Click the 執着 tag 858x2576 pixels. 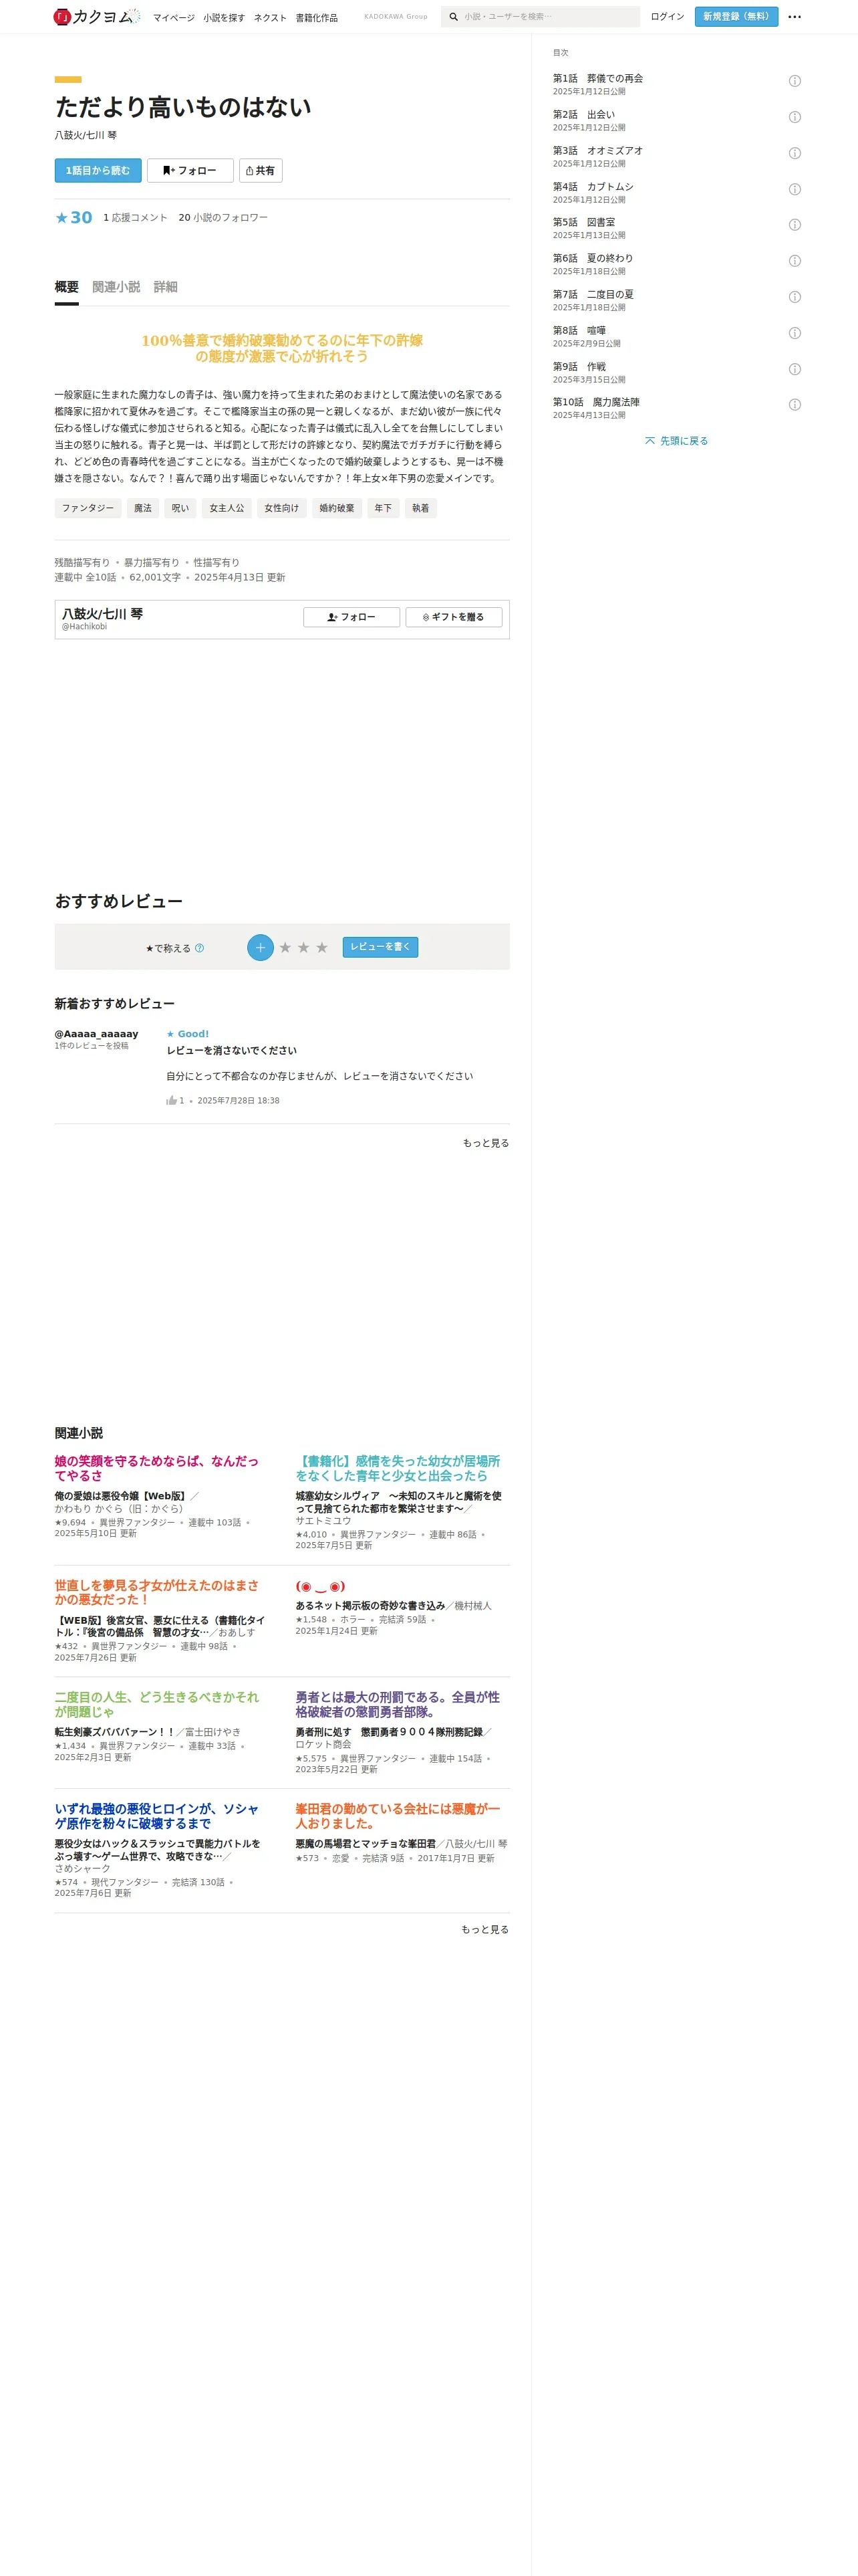(420, 508)
